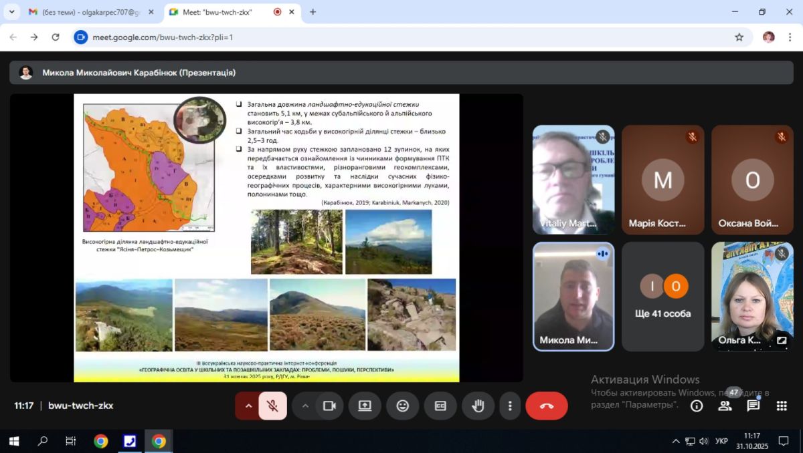Open the chat with everyone panel
The height and width of the screenshot is (453, 803).
coord(753,406)
